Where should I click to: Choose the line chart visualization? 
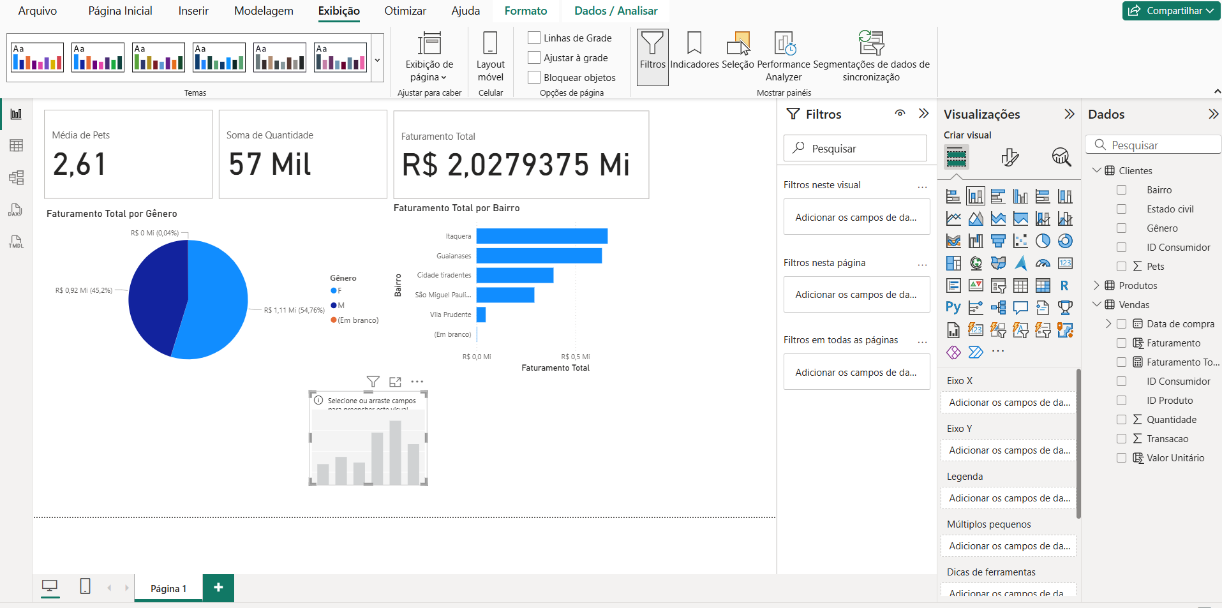pos(953,219)
